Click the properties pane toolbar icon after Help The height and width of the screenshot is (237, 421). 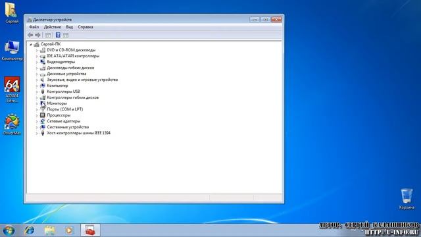pyautogui.click(x=66, y=35)
